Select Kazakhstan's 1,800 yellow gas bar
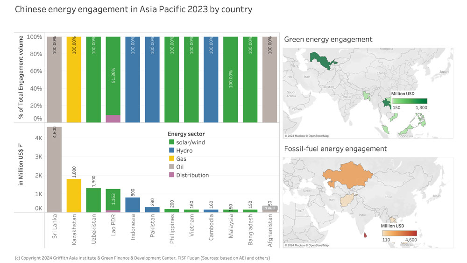This screenshot has width=467, height=263. 74,196
